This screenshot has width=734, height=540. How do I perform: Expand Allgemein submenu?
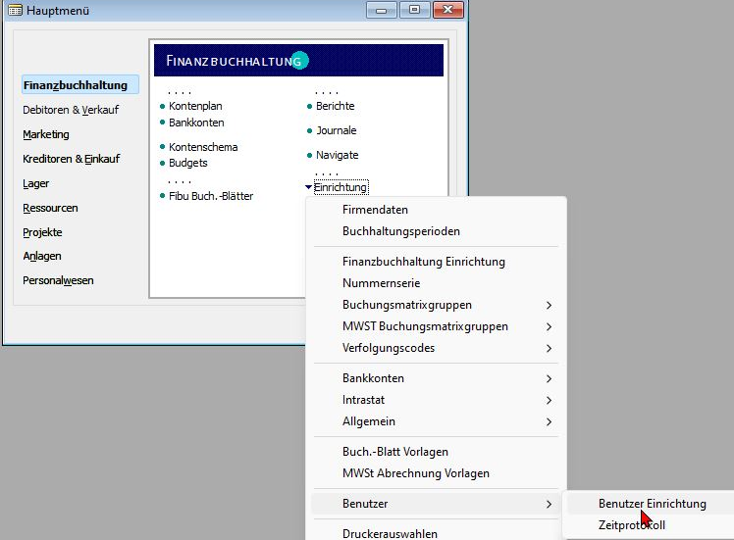(436, 421)
